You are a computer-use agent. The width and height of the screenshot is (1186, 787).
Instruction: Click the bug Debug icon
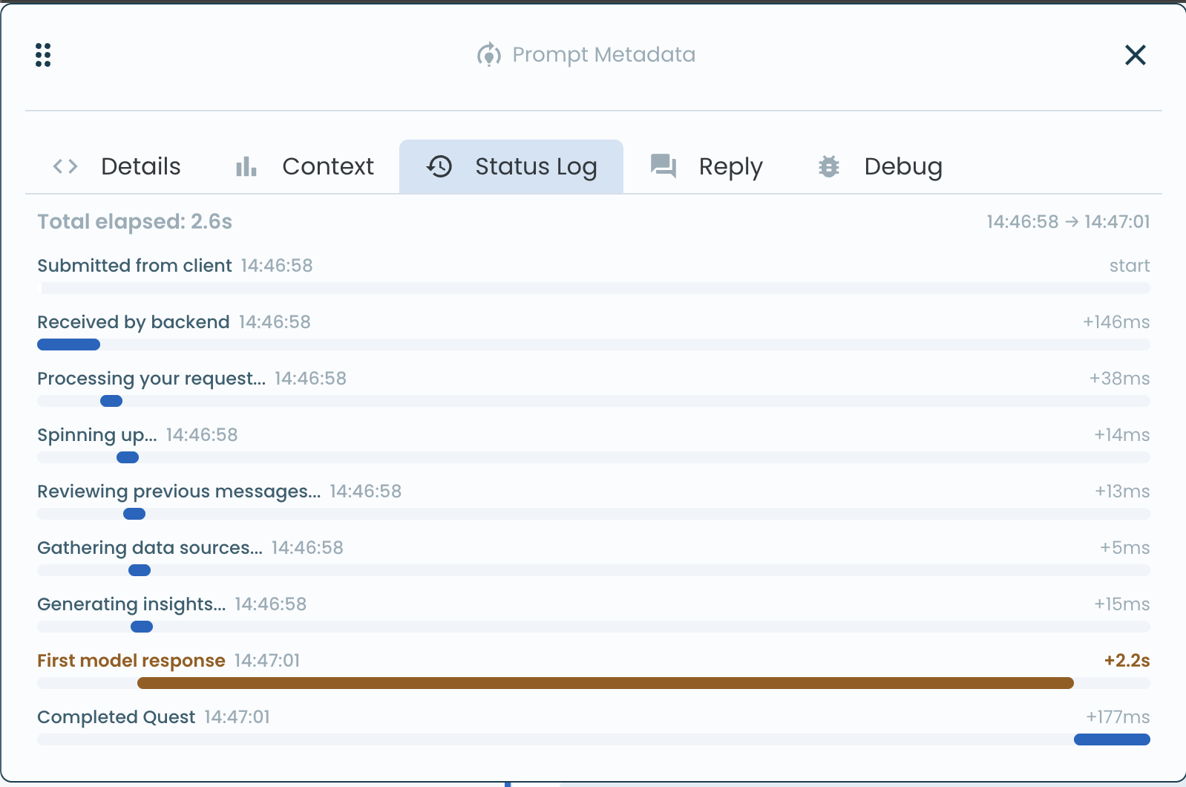(829, 166)
